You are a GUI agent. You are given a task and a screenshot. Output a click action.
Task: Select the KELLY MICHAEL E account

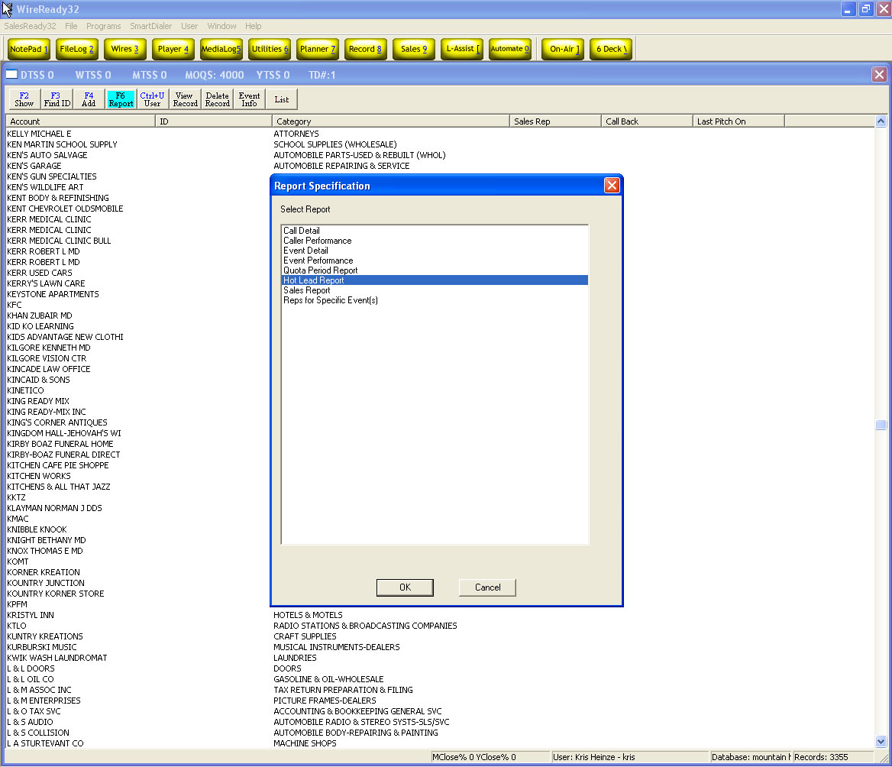click(39, 134)
